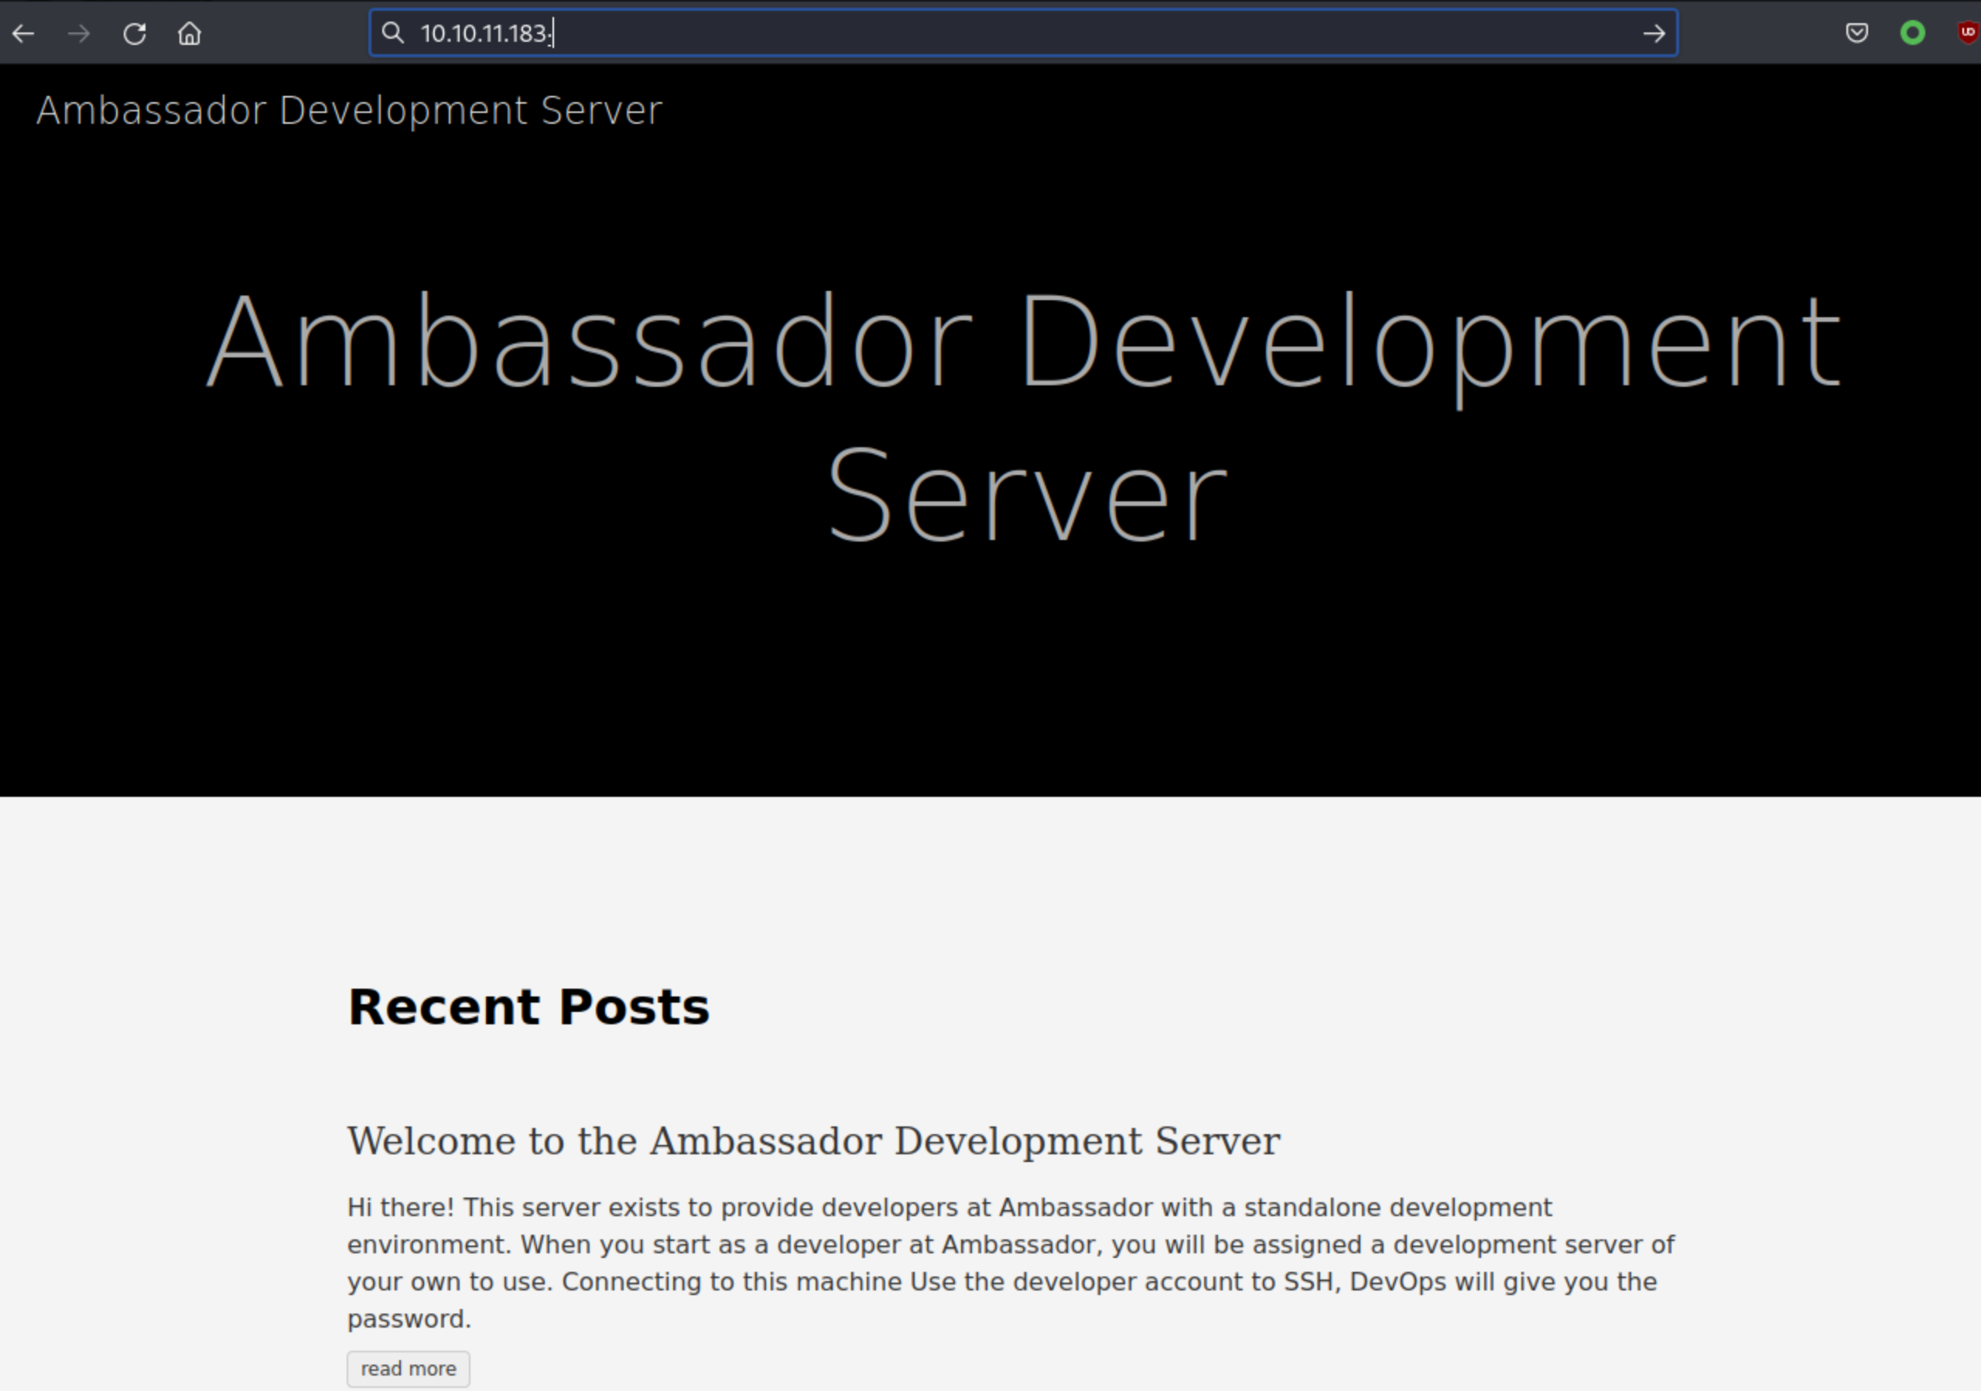
Task: Open the Welcome to the Ambassador Development Server post
Action: click(813, 1141)
